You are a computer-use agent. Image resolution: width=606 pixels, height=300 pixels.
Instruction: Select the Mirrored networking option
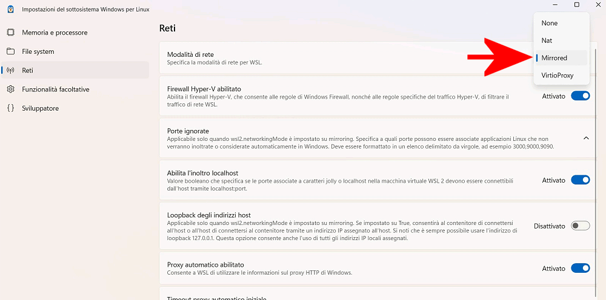pos(554,58)
